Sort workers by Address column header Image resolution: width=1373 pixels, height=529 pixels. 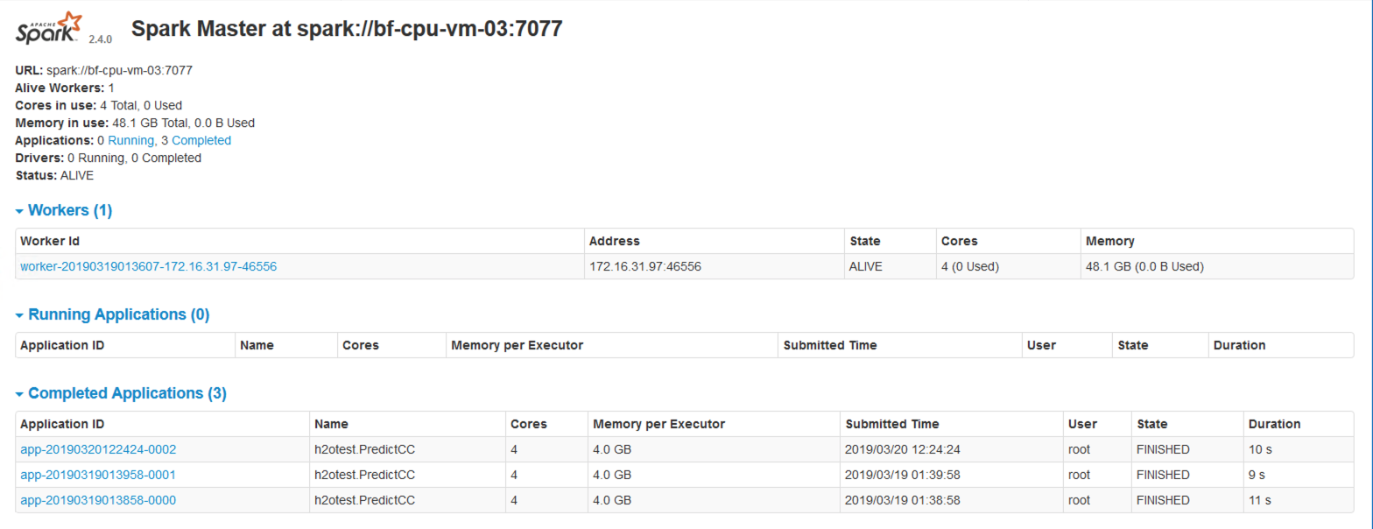[615, 241]
